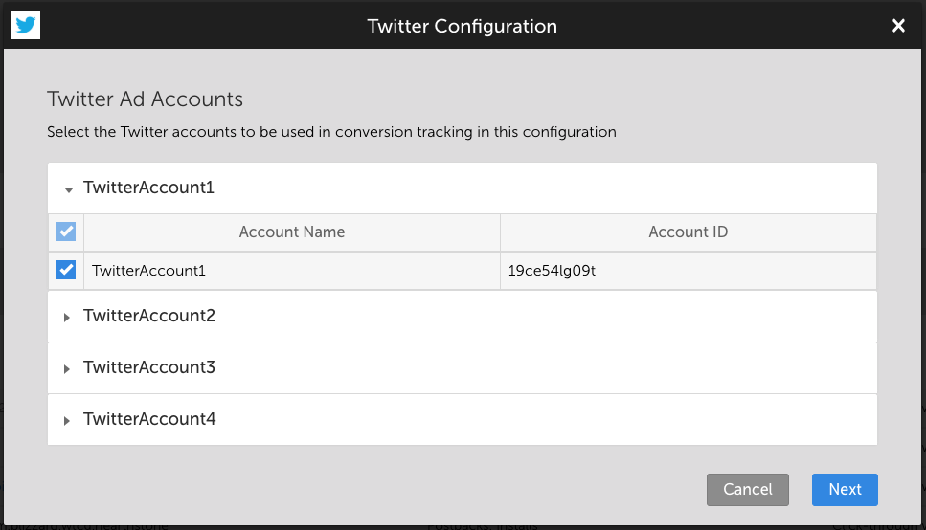Open the TwitterAccount3 section label
This screenshot has width=926, height=530.
tap(148, 368)
